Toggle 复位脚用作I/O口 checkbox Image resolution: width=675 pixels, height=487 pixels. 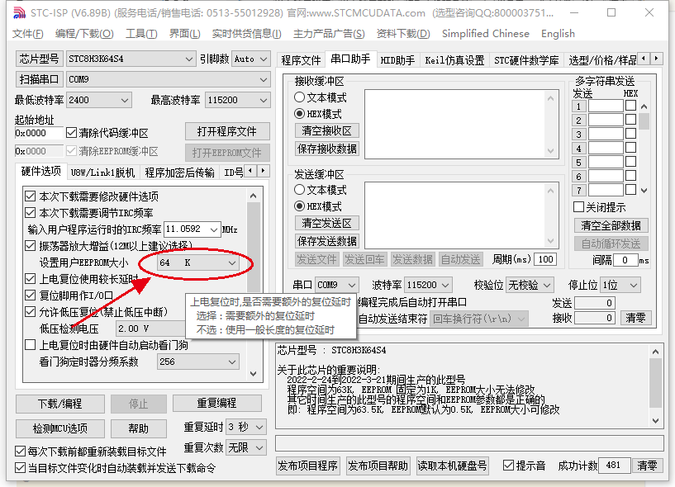pyautogui.click(x=30, y=296)
